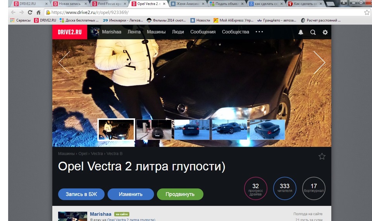Screen dimensions: 372x221
Task: Click the on-site green badge by Marishaa
Action: point(122,214)
